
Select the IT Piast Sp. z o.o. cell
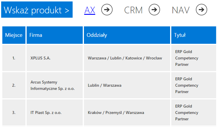point(55,113)
